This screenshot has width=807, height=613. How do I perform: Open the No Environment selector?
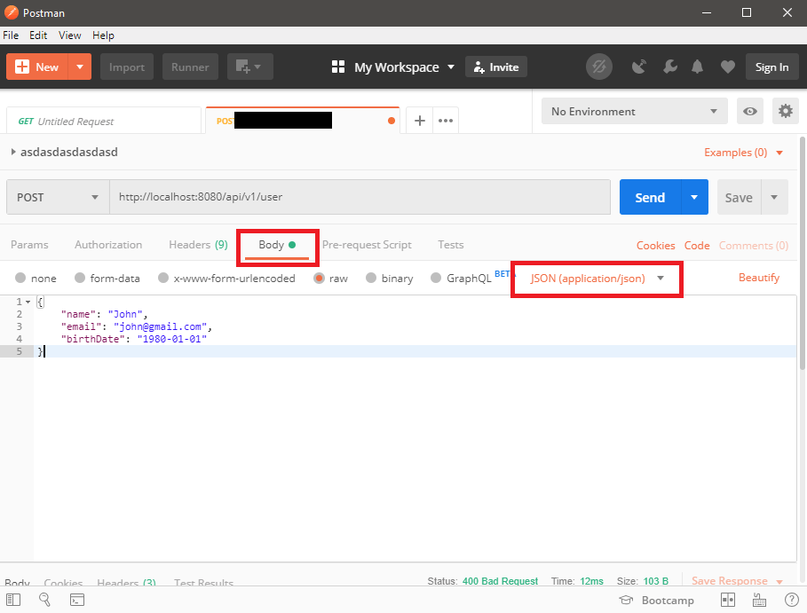(633, 111)
